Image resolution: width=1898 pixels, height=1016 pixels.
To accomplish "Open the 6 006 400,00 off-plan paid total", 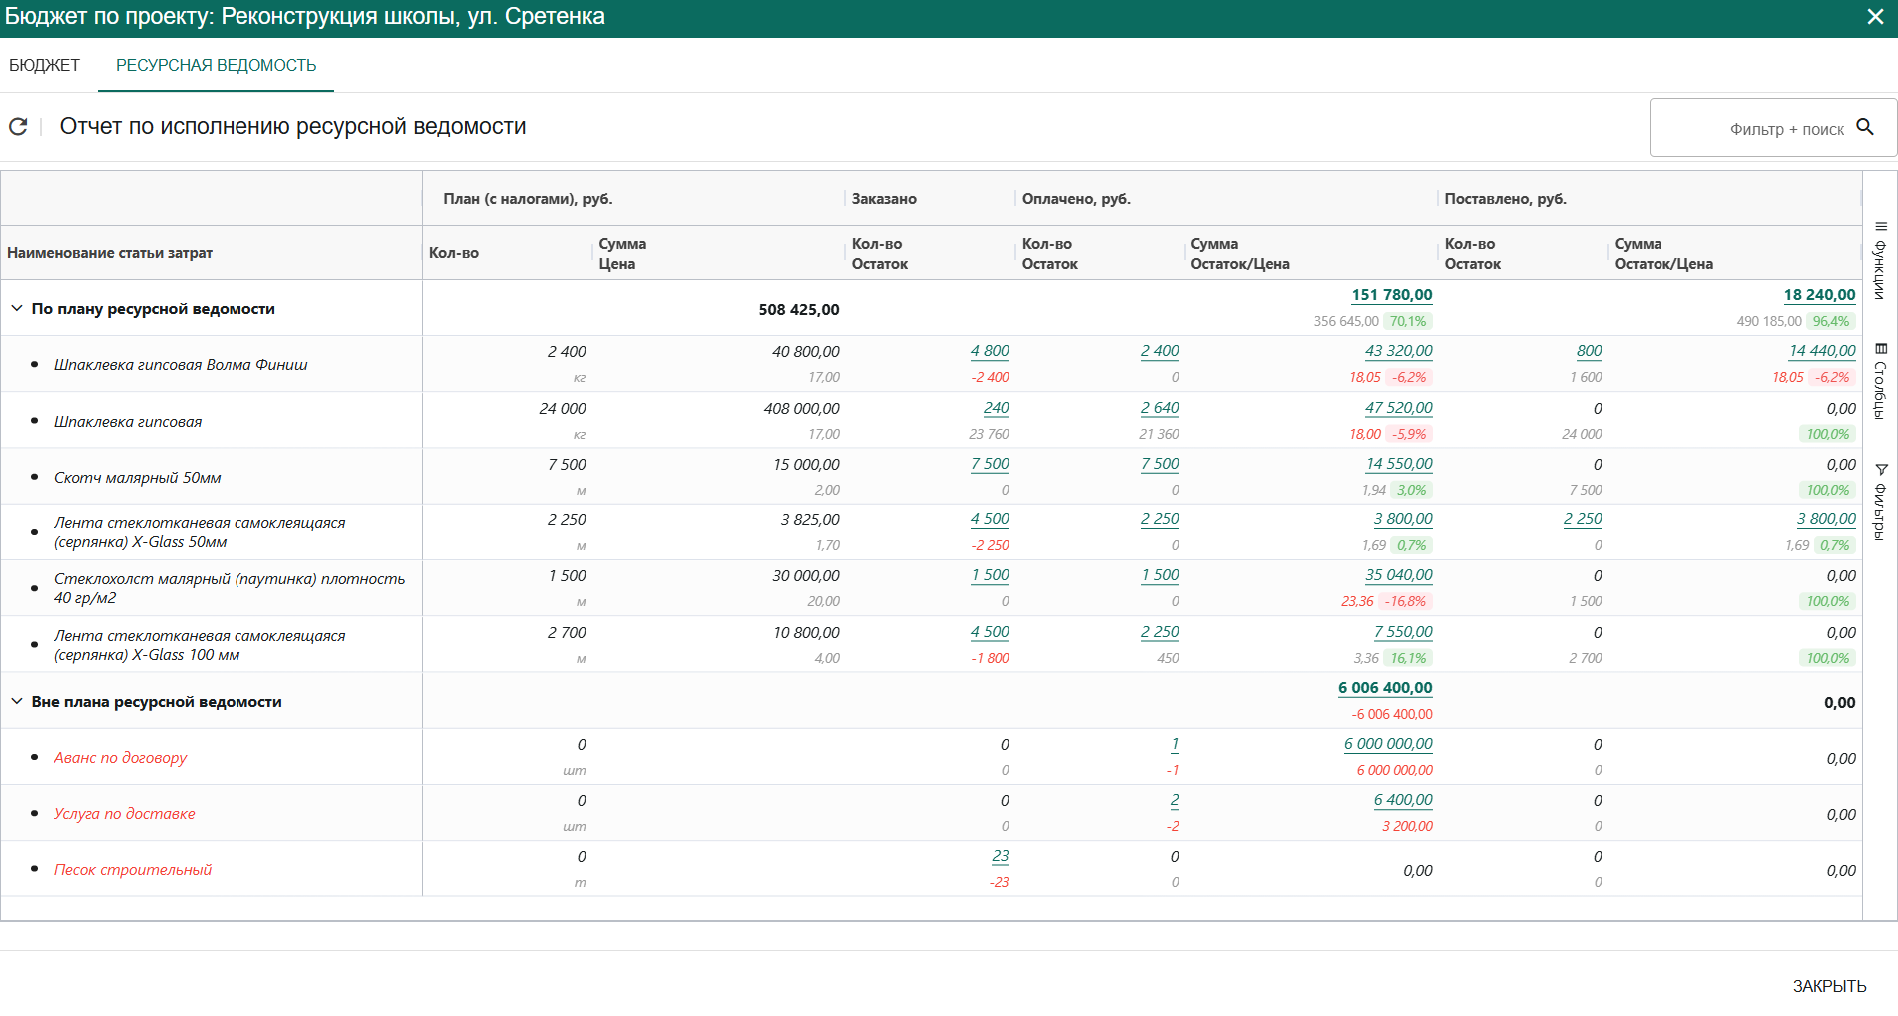I will [1384, 688].
